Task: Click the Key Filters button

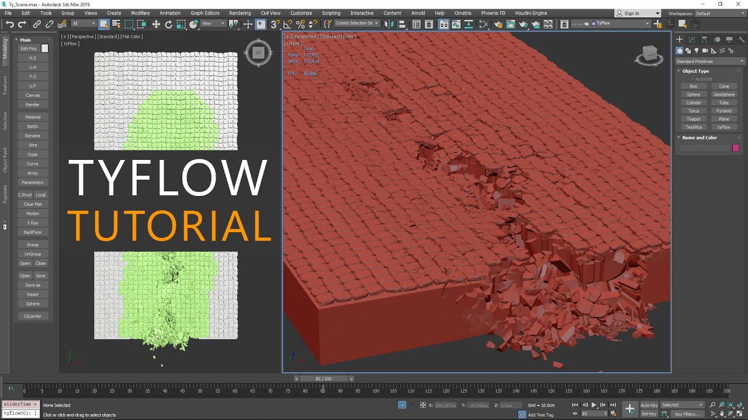Action: pos(687,414)
